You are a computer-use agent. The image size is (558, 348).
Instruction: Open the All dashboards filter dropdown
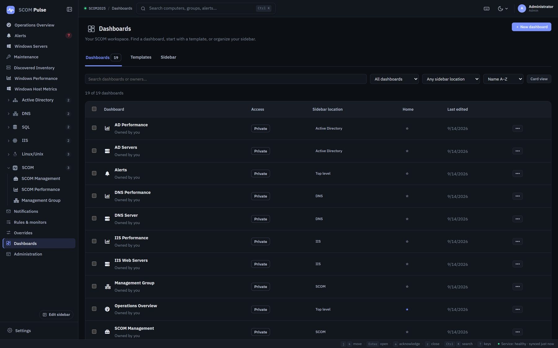tap(394, 79)
